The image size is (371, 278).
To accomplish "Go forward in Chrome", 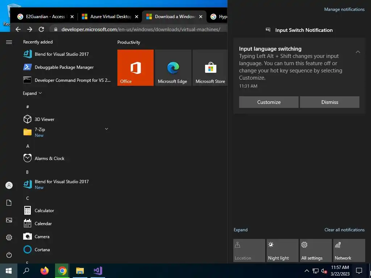I will pyautogui.click(x=30, y=29).
